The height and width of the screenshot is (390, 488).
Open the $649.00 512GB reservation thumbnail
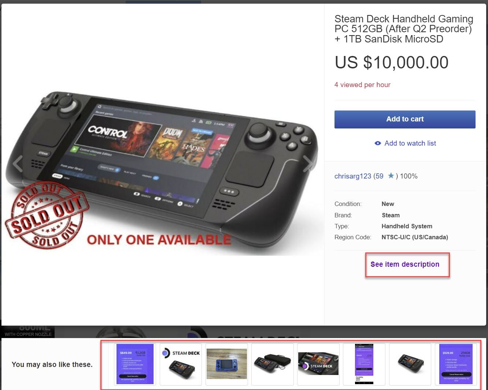pos(135,364)
